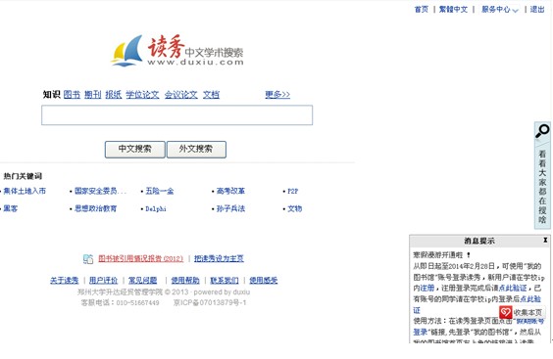Open the magnifier icon on the side panel
Image resolution: width=553 pixels, height=359 pixels.
[542, 131]
